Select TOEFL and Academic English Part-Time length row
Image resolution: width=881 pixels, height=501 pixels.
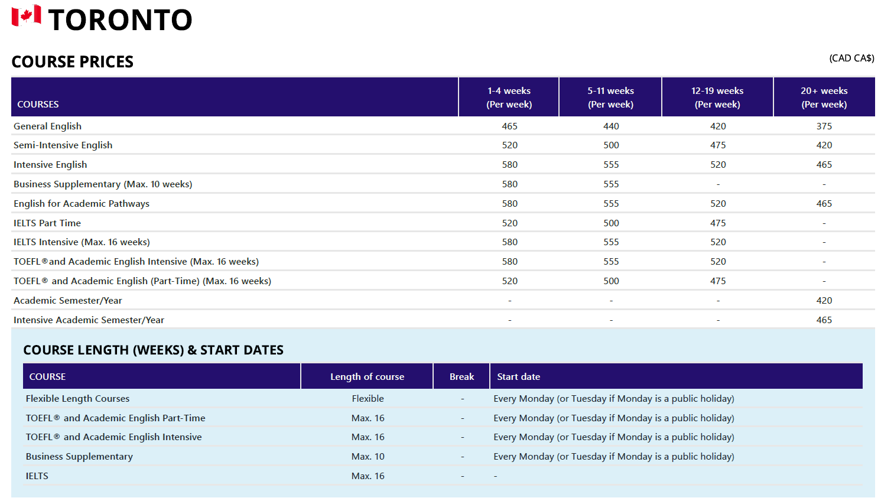click(x=443, y=418)
